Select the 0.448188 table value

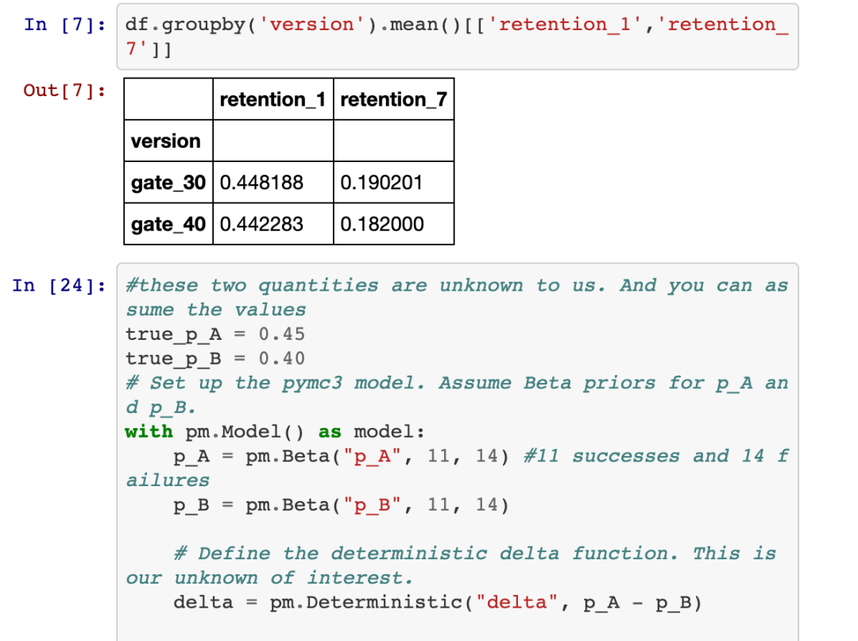(x=261, y=183)
